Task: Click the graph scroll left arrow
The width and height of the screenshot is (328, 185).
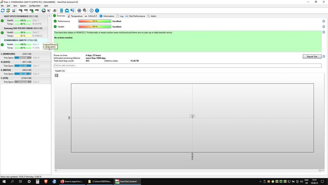Action: (x=56, y=171)
